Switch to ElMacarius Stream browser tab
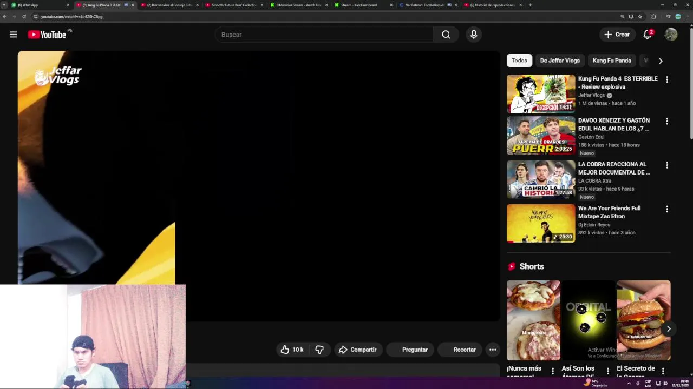Viewport: 693px width, 389px height. pos(299,5)
